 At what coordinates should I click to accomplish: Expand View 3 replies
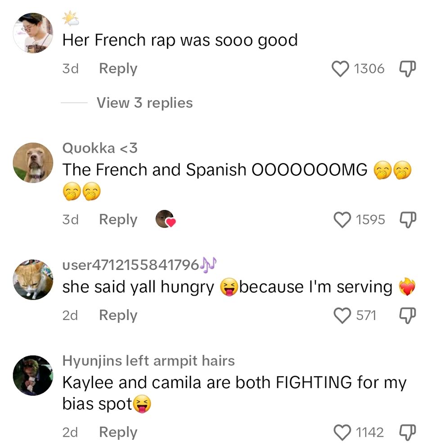click(x=145, y=103)
